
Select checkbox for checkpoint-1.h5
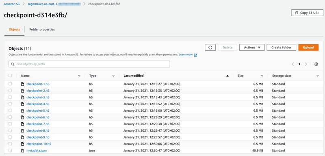click(10, 84)
